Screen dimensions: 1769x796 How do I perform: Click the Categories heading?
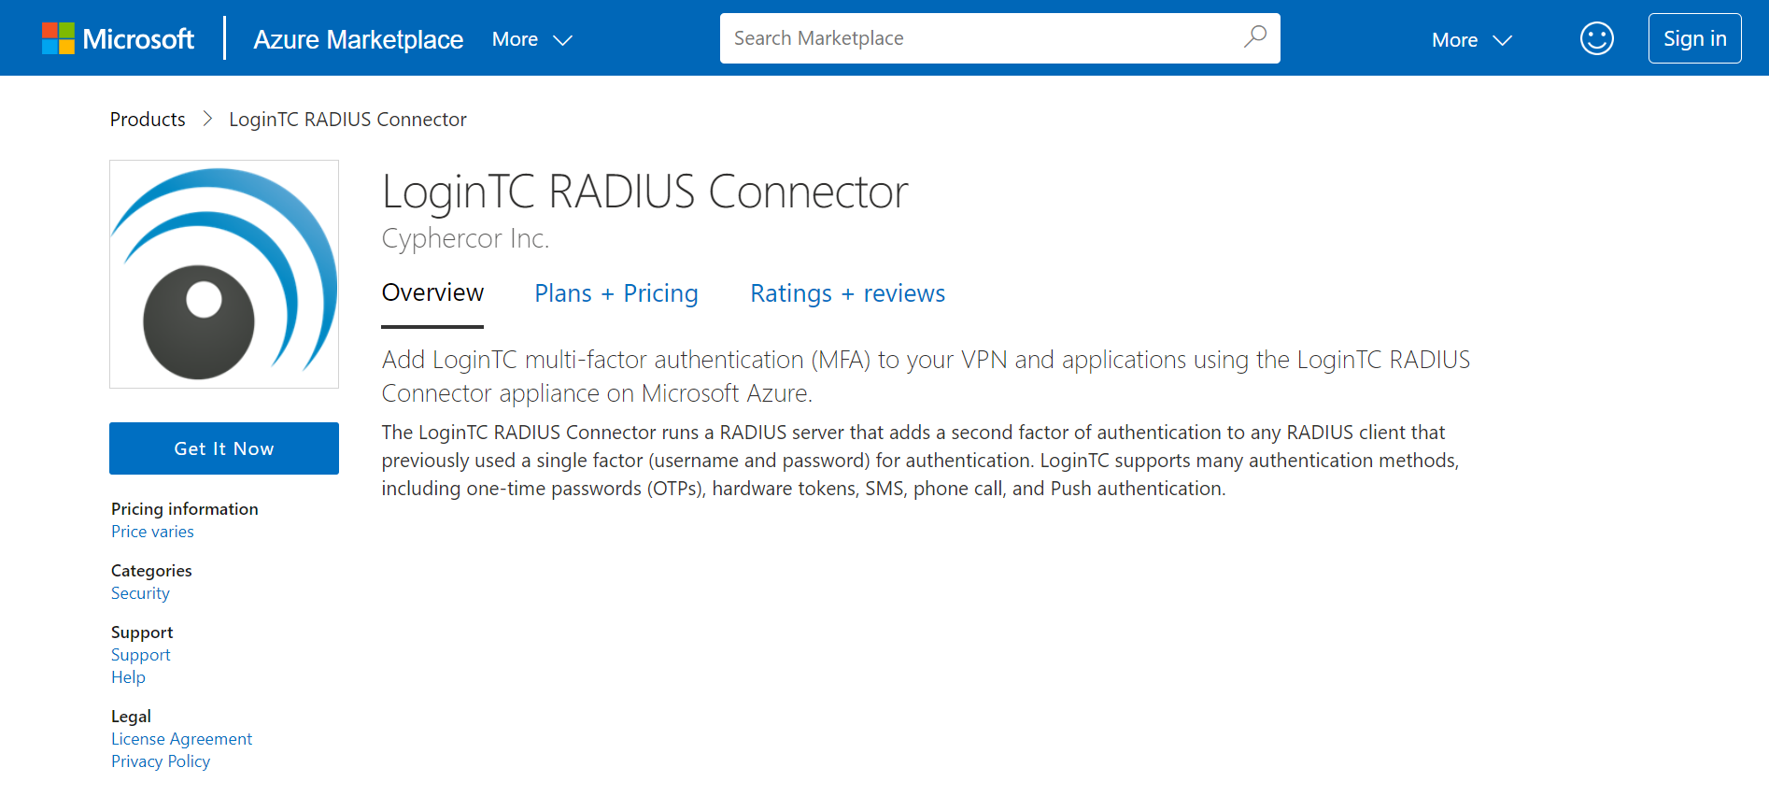[151, 571]
